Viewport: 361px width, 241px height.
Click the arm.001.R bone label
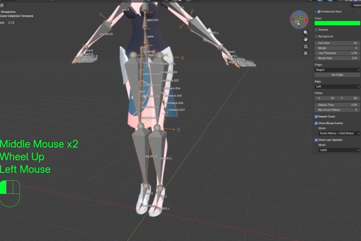point(106,34)
